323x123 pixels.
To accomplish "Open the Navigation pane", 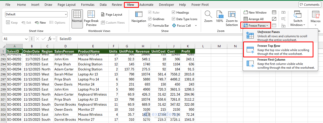I will (139, 17).
